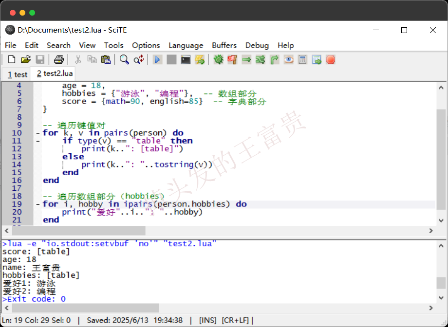
Task: Click editor vertical scrollbar up arrow
Action: point(441,88)
